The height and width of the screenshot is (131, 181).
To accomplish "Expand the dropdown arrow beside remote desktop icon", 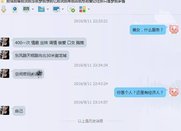I will pos(63,9).
